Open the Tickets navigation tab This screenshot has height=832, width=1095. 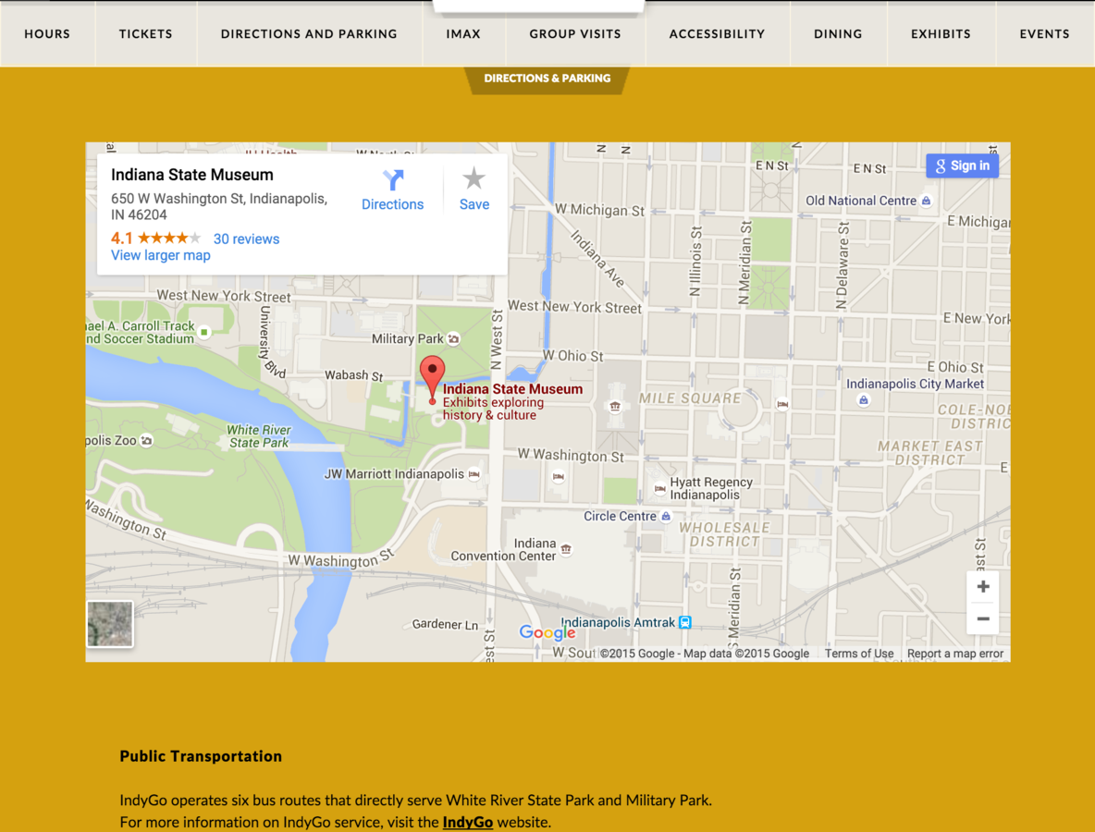click(146, 33)
